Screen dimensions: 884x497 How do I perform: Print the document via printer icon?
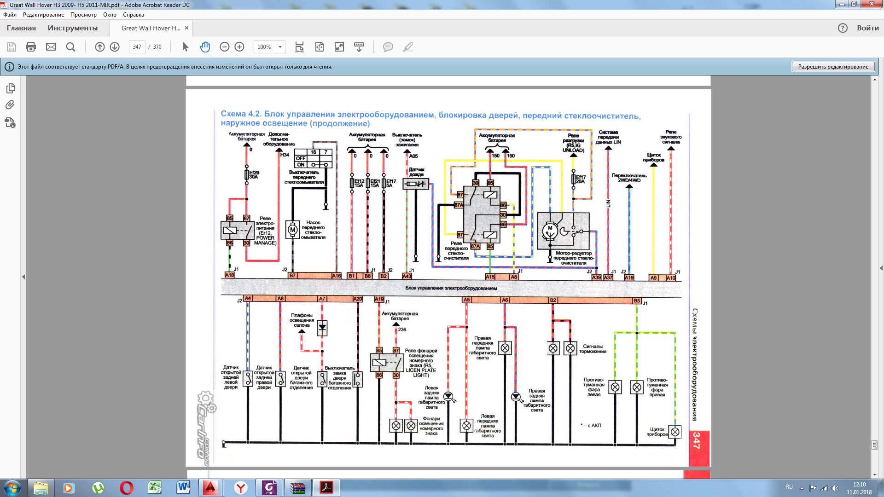31,47
